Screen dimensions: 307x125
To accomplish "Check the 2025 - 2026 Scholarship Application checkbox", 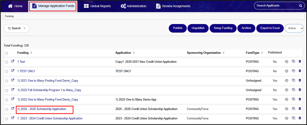I will pyautogui.click(x=7, y=109).
